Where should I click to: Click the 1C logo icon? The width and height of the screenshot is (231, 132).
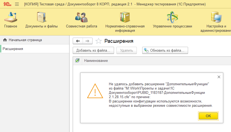[7, 4]
